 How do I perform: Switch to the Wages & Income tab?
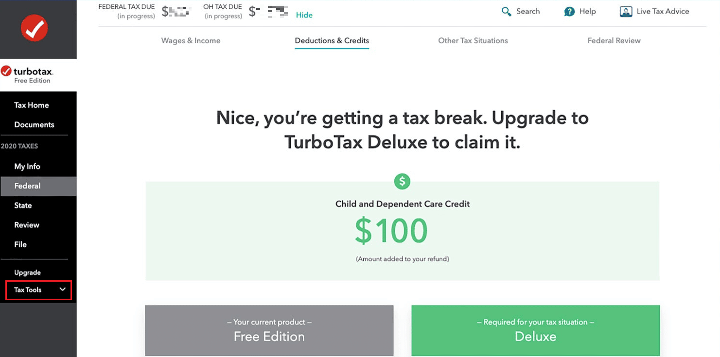[191, 40]
